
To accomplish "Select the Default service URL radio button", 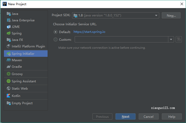I will click(x=55, y=32).
